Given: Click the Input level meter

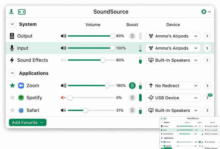Looking at the screenshot, I should click(140, 48).
